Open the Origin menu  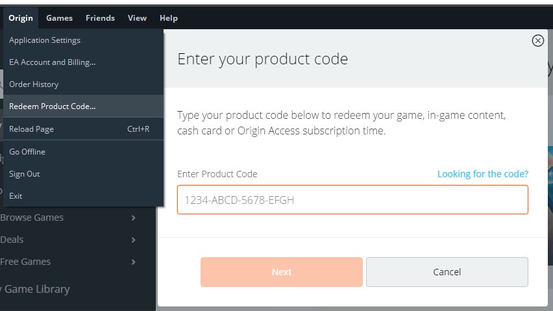[x=21, y=18]
